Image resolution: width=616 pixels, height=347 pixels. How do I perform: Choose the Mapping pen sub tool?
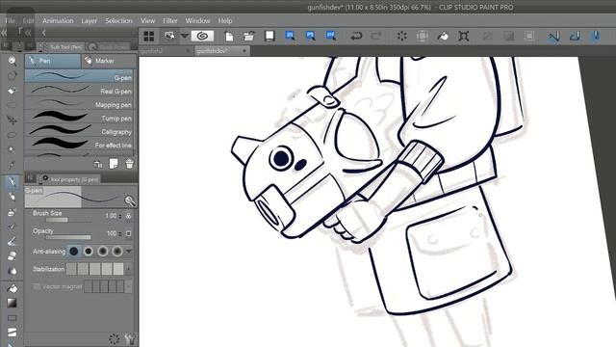(79, 105)
